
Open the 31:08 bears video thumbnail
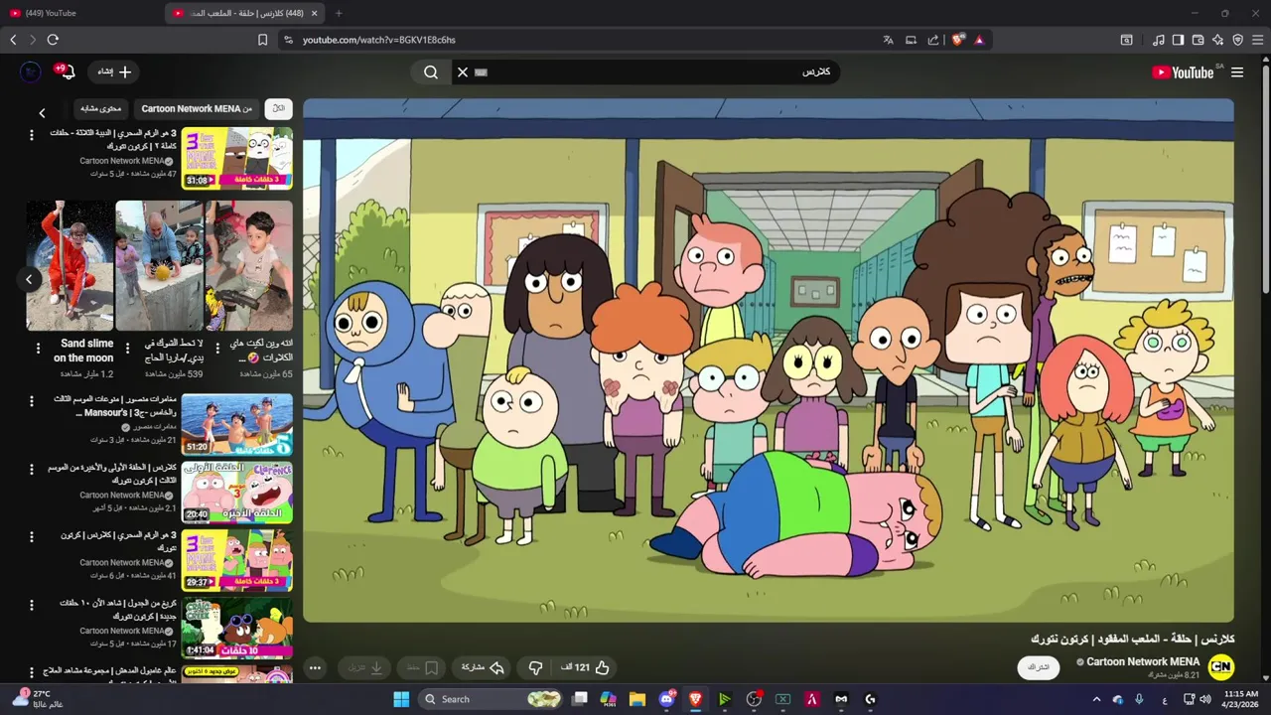pos(236,158)
